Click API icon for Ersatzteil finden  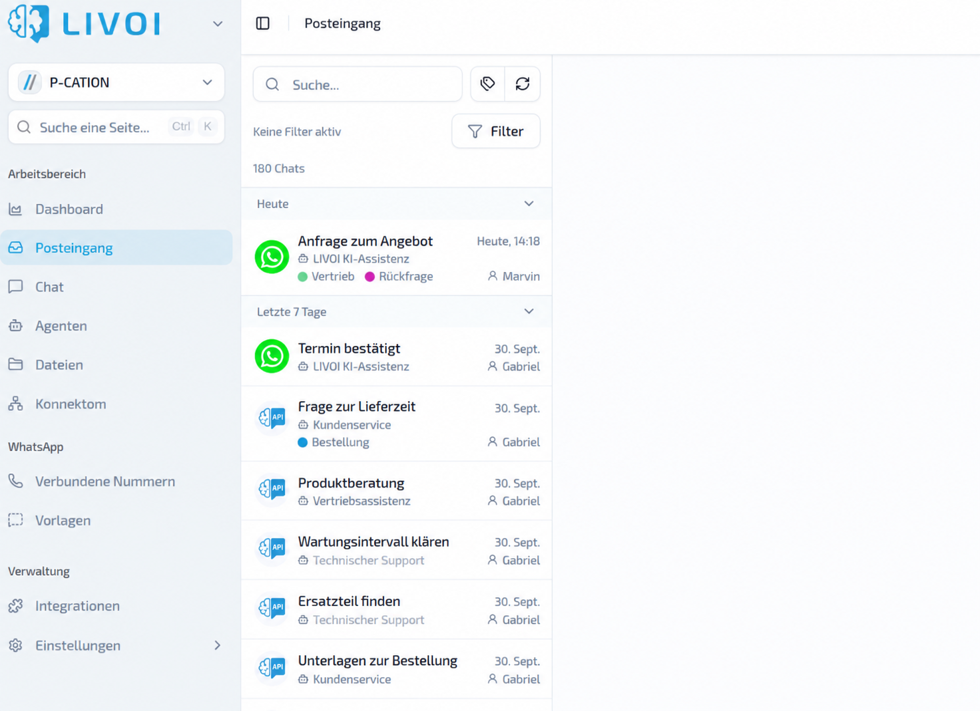[272, 607]
